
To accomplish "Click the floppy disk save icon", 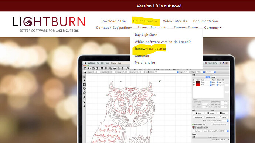I will pyautogui.click(x=93, y=68).
